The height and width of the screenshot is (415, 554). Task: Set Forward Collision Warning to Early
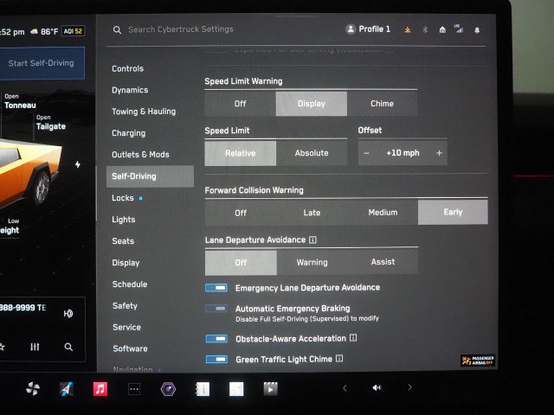tap(453, 212)
